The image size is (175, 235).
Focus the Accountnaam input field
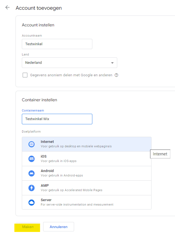coord(57,44)
